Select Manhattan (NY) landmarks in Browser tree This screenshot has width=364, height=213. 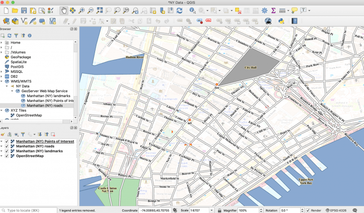pyautogui.click(x=49, y=96)
